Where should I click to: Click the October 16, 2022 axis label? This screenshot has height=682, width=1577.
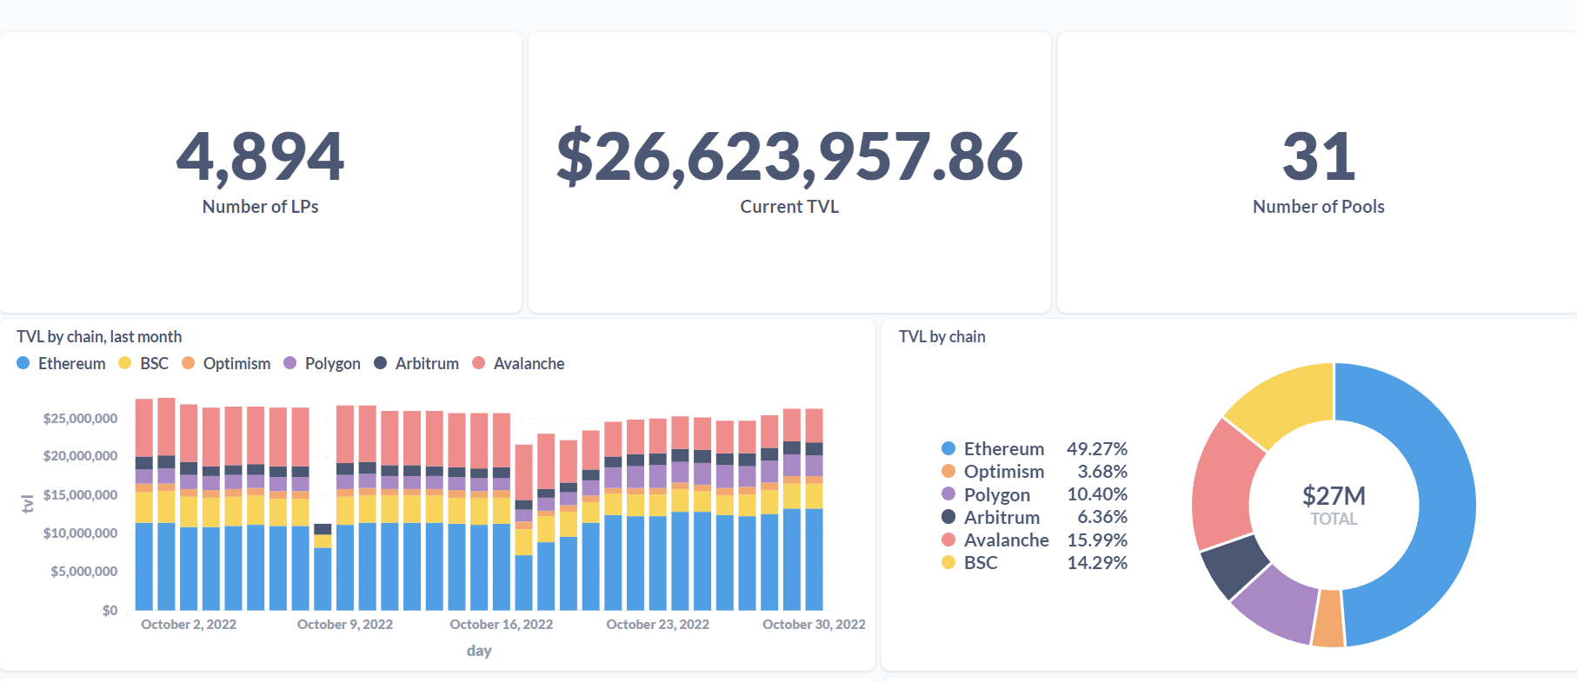[x=502, y=625]
